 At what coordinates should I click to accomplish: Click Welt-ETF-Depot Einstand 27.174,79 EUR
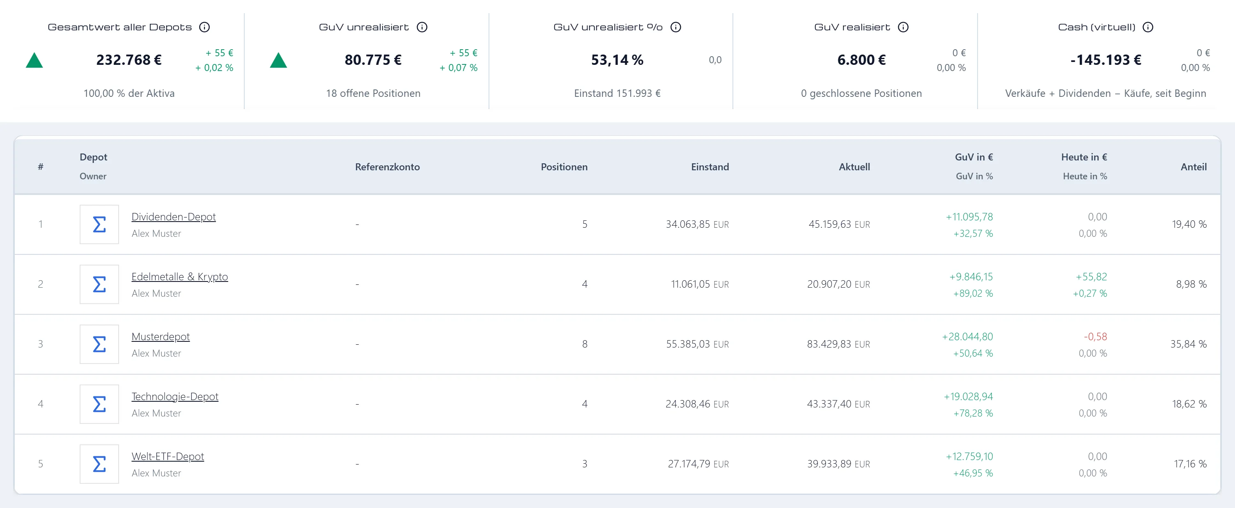tap(698, 464)
